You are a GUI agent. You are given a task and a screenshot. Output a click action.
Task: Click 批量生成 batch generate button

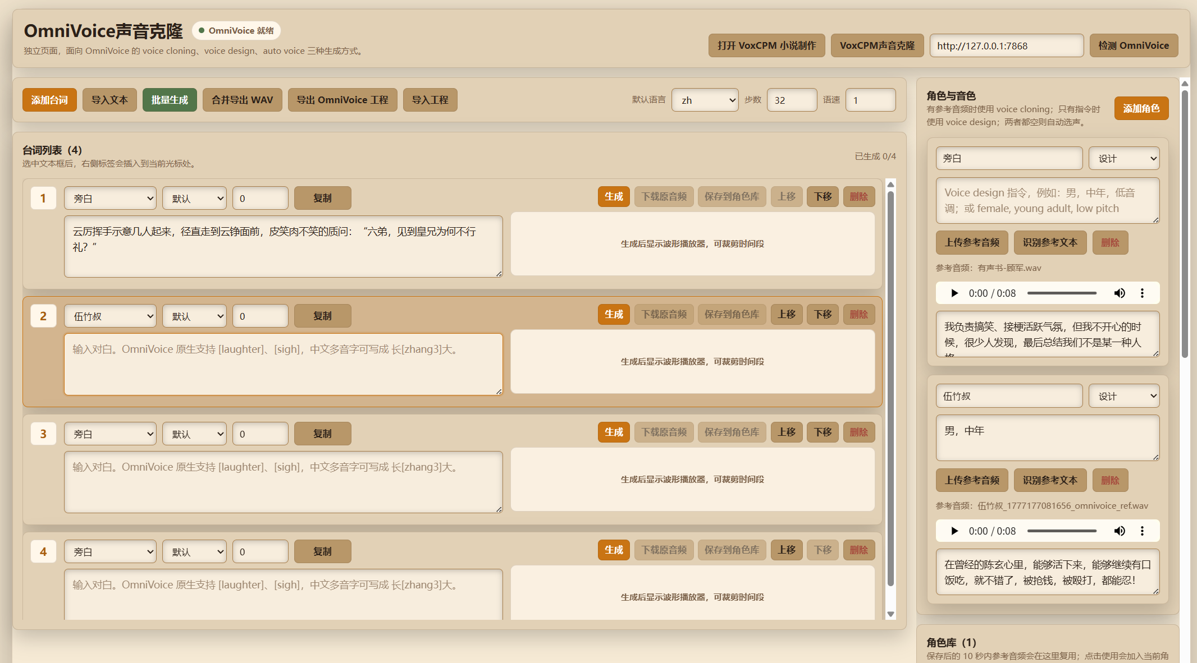point(170,100)
